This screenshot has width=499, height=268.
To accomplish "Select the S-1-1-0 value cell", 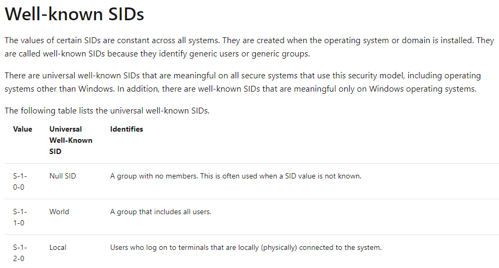I will tap(19, 217).
